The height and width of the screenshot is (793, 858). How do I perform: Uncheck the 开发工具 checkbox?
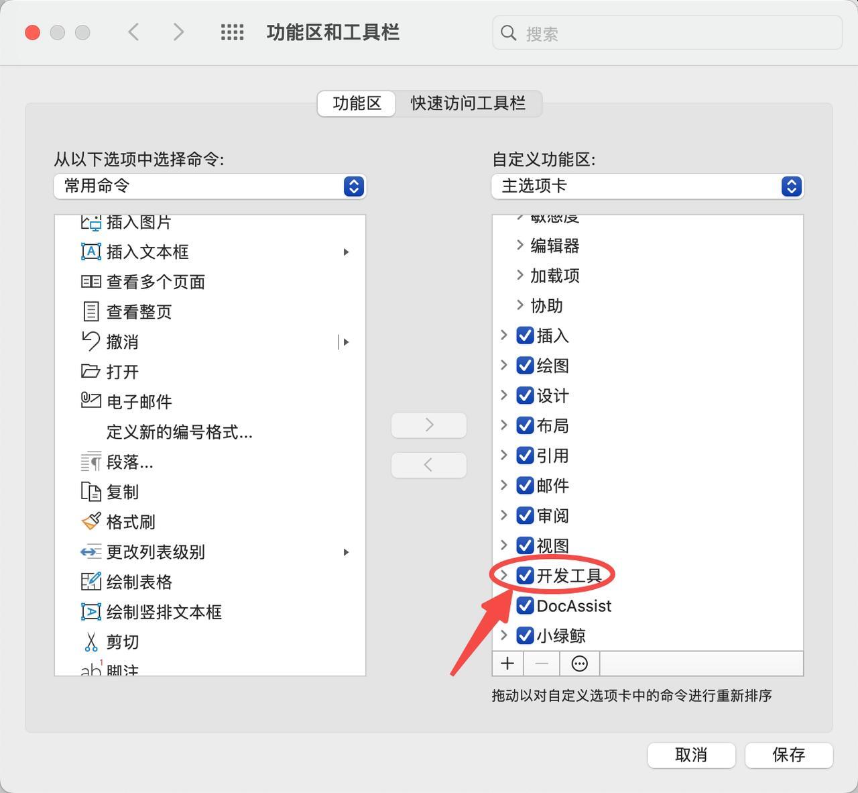[x=525, y=576]
